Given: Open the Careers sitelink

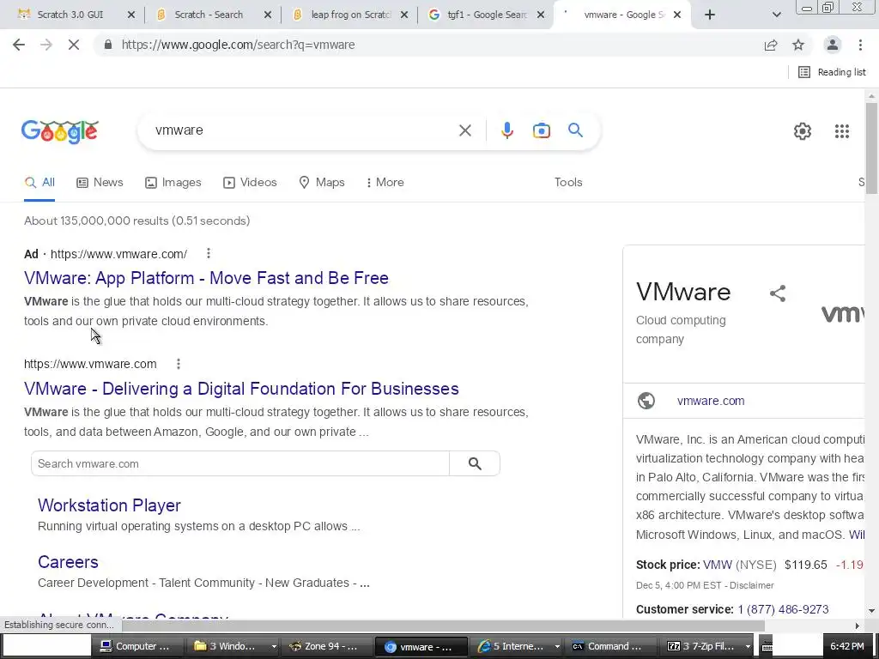Looking at the screenshot, I should [x=68, y=562].
